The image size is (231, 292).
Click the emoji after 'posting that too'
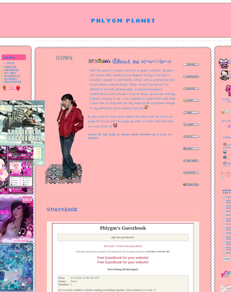coord(146,107)
